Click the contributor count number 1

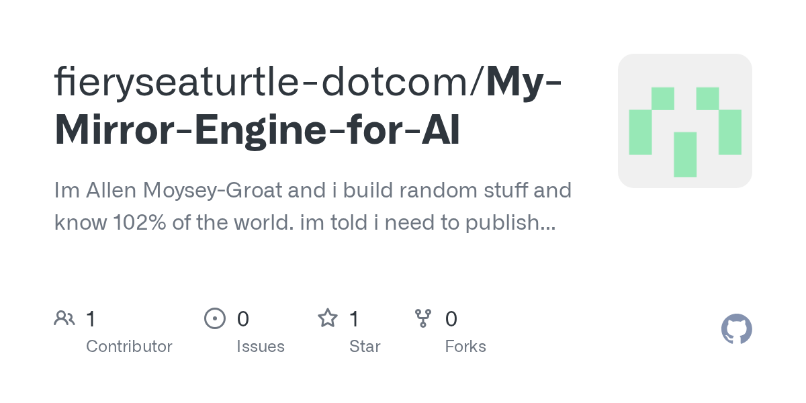coord(91,318)
